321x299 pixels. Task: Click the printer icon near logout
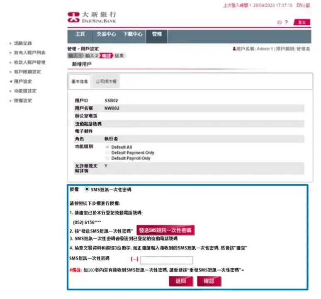point(279,22)
